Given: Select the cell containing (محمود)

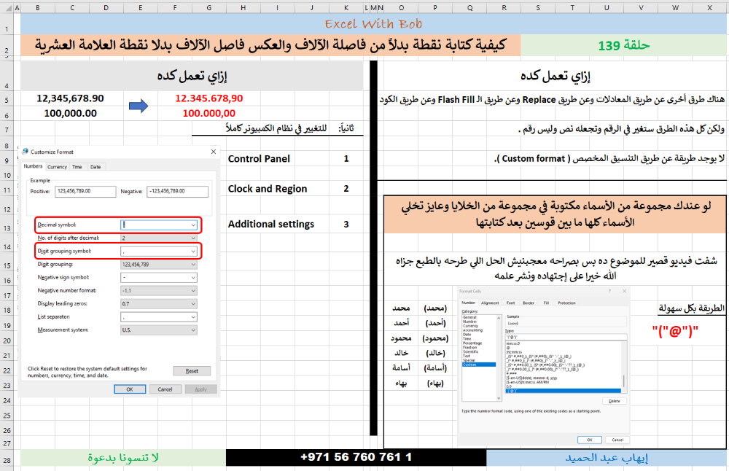Looking at the screenshot, I should coord(435,338).
